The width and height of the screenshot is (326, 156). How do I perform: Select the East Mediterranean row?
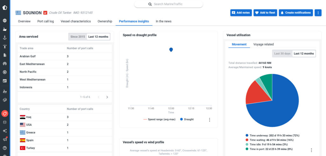pos(65,64)
